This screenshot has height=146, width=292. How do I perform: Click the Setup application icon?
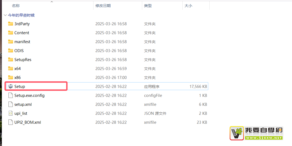point(11,86)
